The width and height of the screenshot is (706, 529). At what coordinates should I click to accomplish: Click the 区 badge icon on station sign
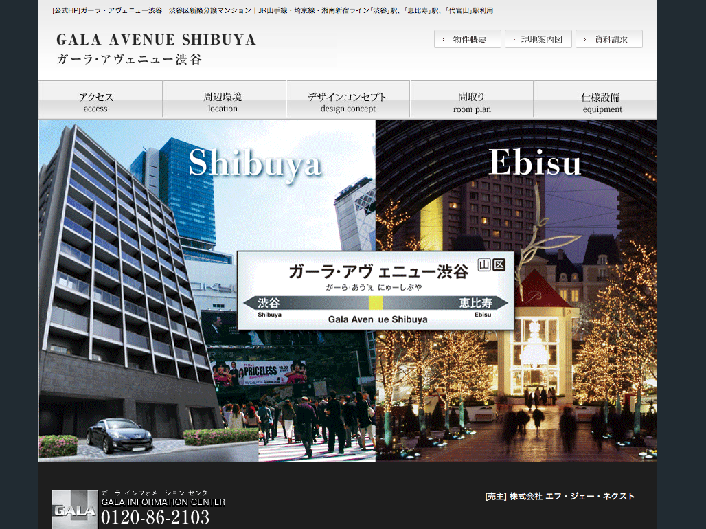[499, 265]
